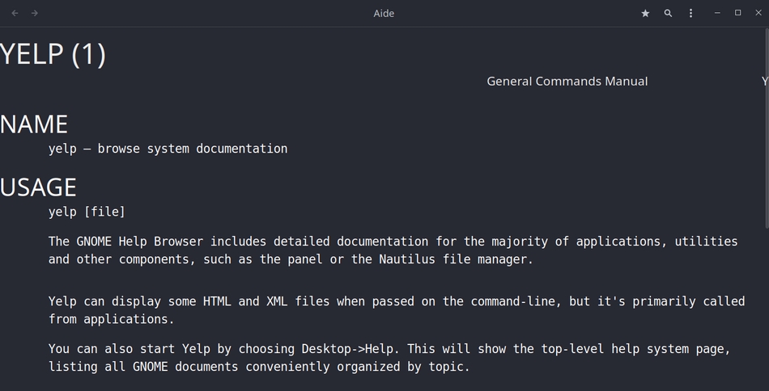The width and height of the screenshot is (769, 391).
Task: Select the NAME section heading
Action: point(34,124)
